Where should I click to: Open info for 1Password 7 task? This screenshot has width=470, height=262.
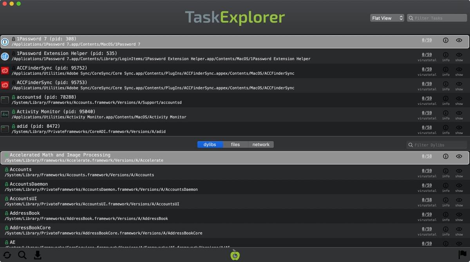coord(446,40)
